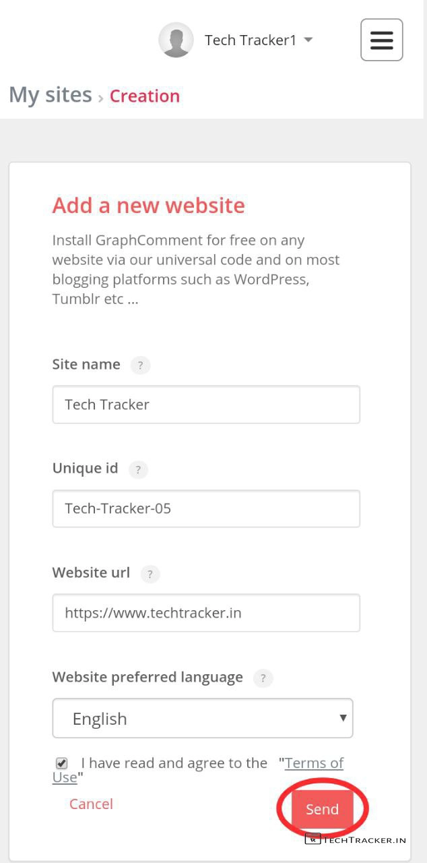
Task: Open the Terms of Use link
Action: click(x=314, y=763)
